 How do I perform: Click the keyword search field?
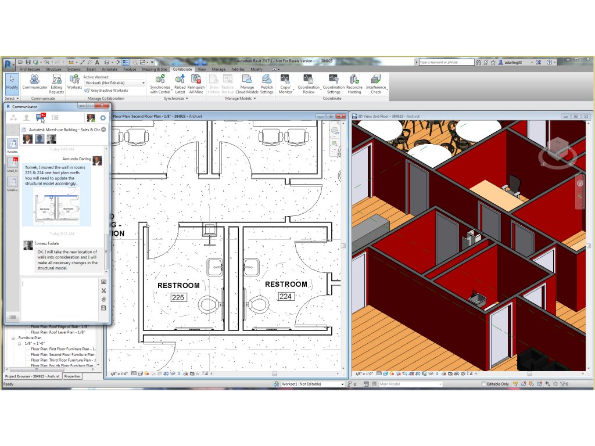coord(447,62)
